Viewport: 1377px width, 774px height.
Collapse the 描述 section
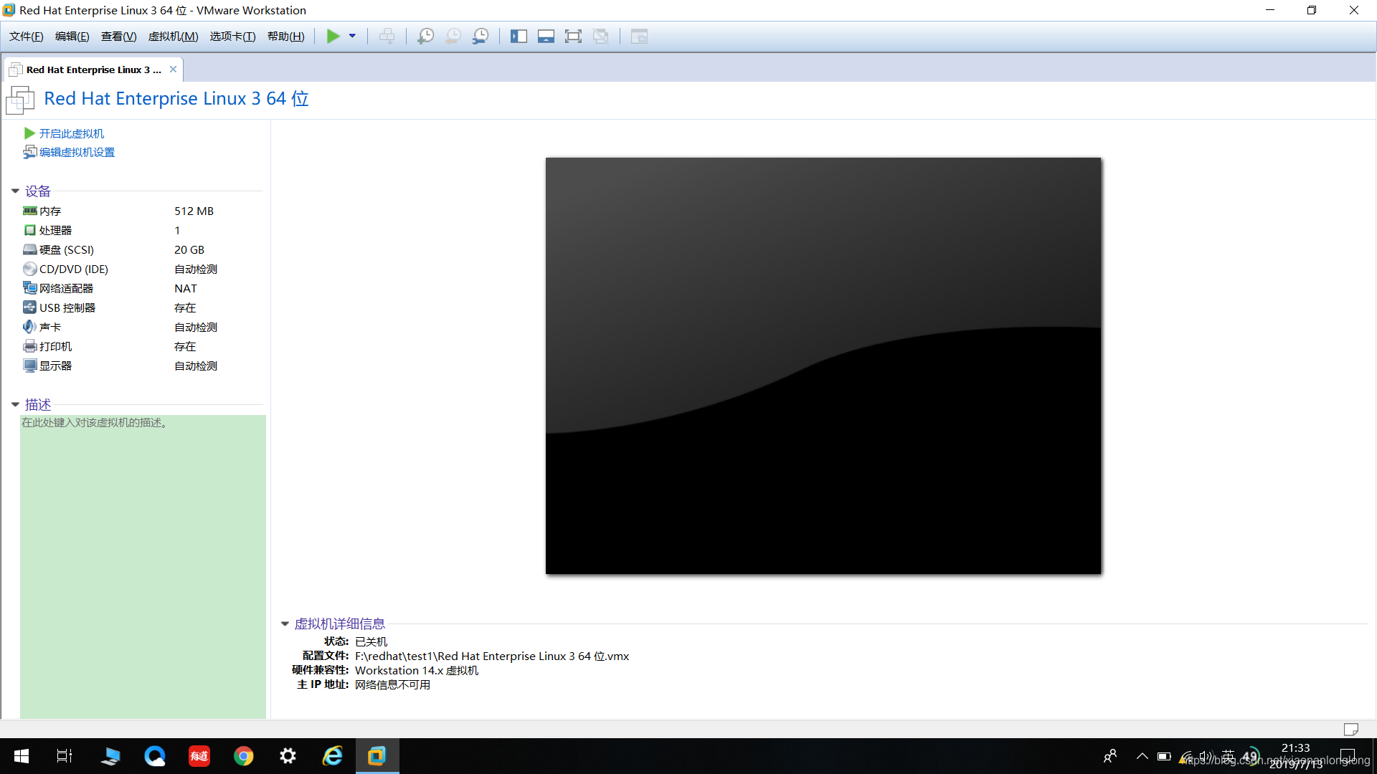pos(15,405)
